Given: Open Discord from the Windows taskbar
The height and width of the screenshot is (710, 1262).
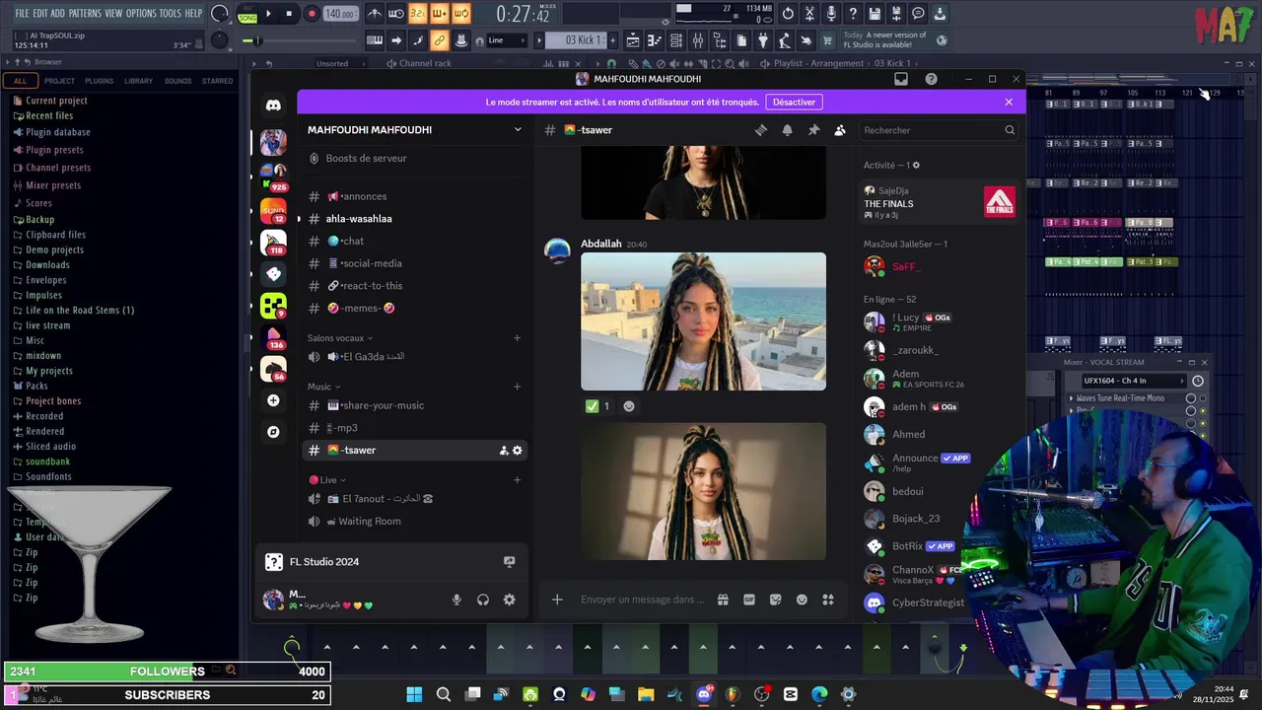Looking at the screenshot, I should (704, 694).
